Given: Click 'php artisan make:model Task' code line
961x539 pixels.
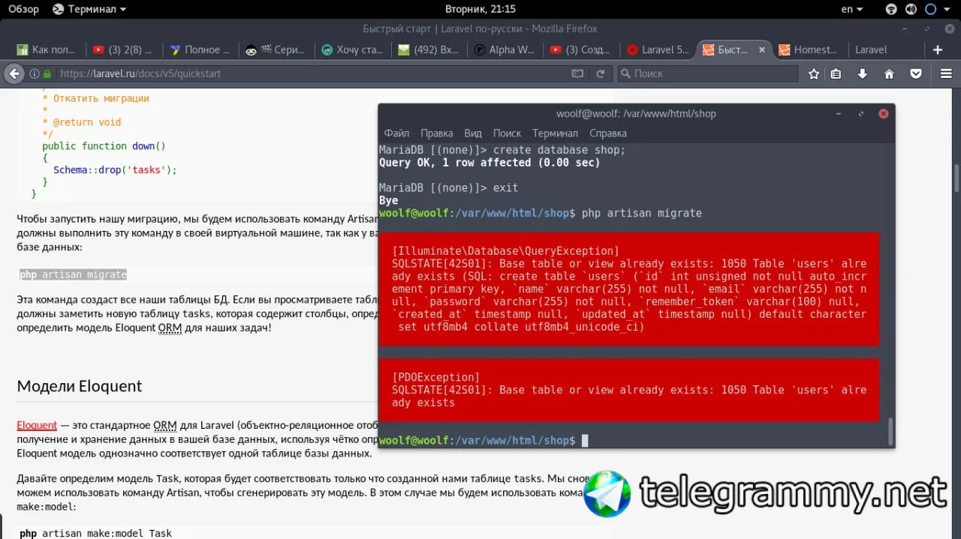Looking at the screenshot, I should coord(95,533).
